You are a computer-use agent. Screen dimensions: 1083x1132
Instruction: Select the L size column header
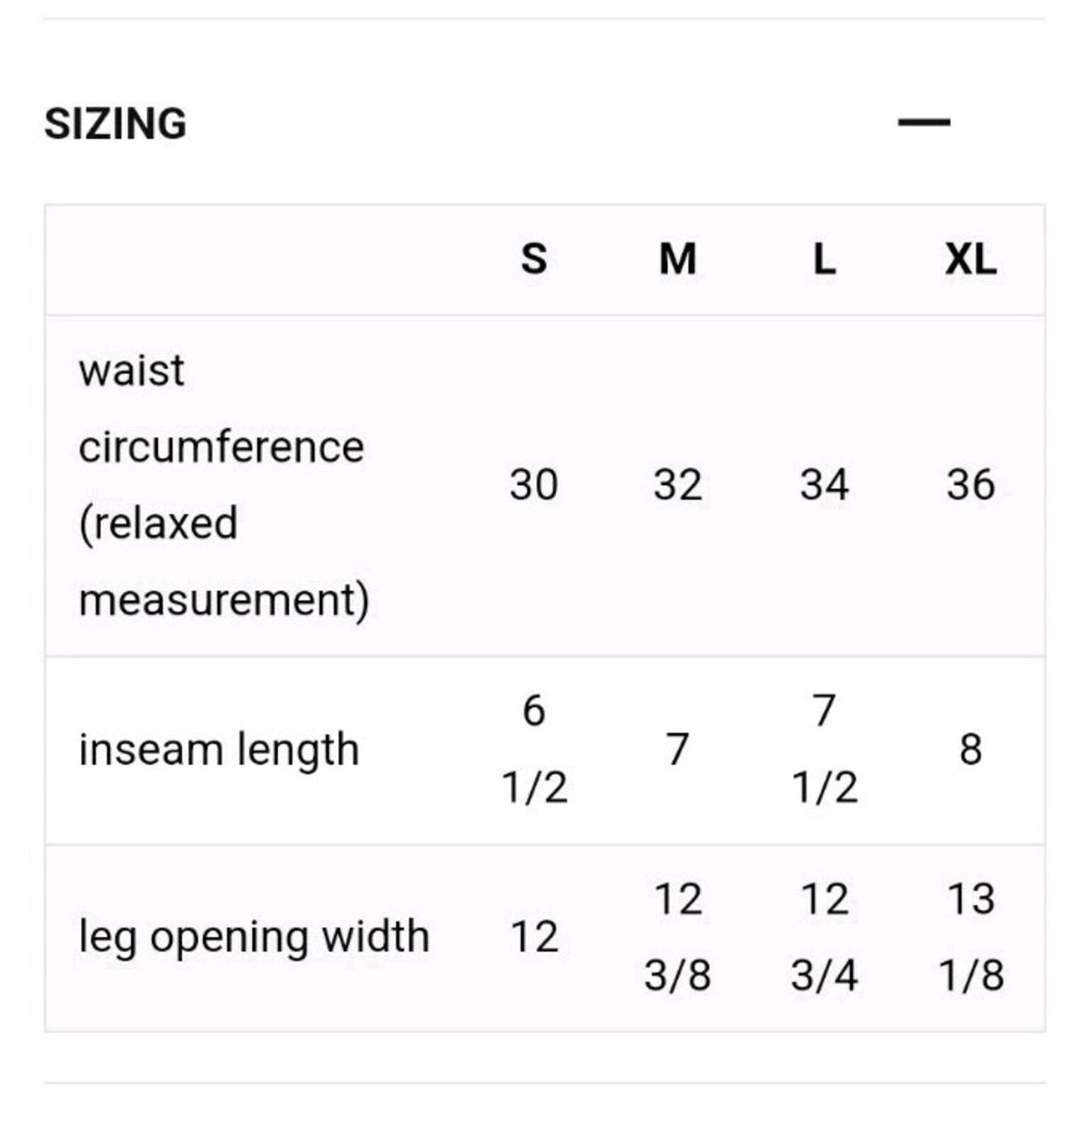click(x=824, y=259)
